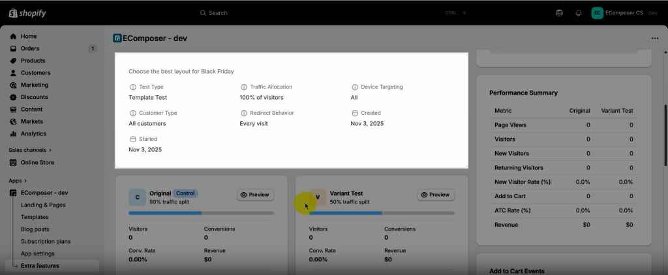The image size is (668, 275).
Task: Go to Analytics in sidebar
Action: [33, 134]
